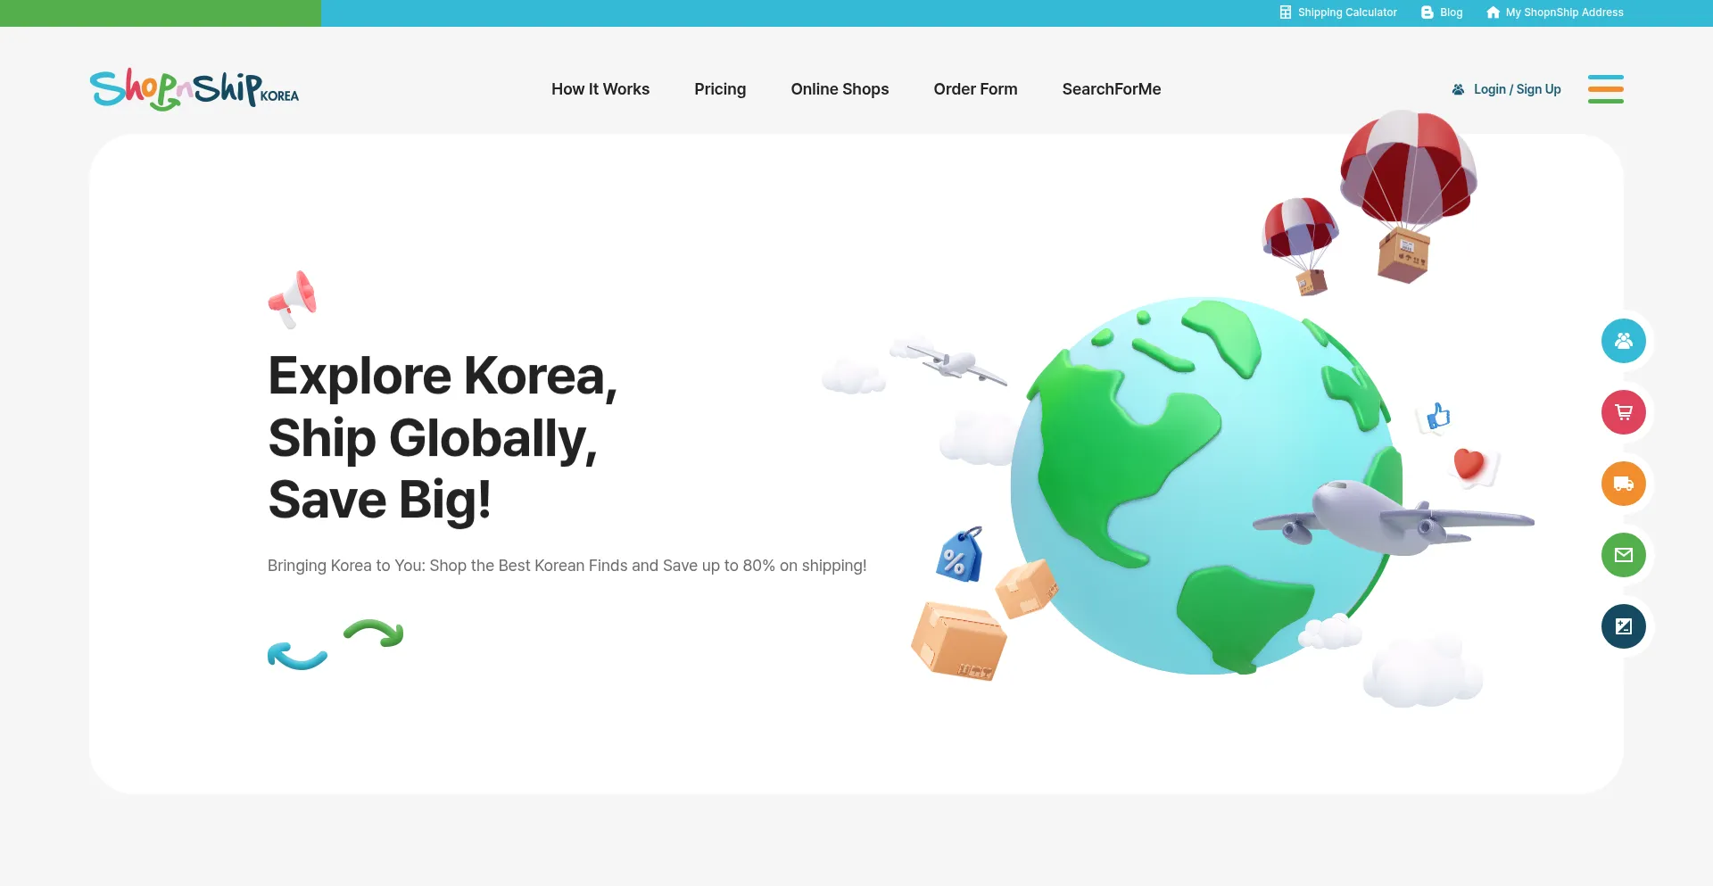Select Order Form in the navigation
This screenshot has width=1713, height=886.
pyautogui.click(x=974, y=89)
